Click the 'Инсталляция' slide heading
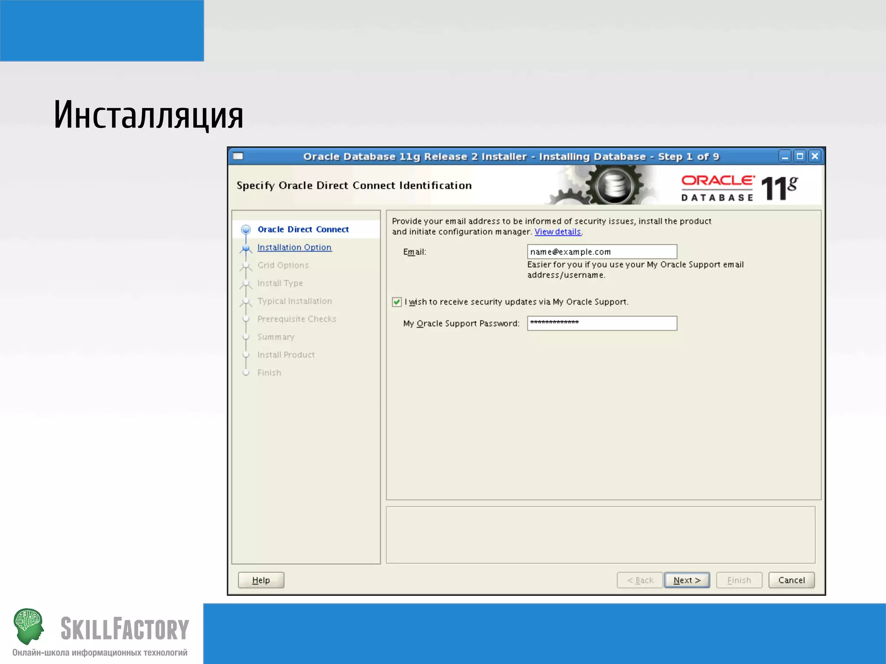The image size is (886, 664). coord(148,115)
